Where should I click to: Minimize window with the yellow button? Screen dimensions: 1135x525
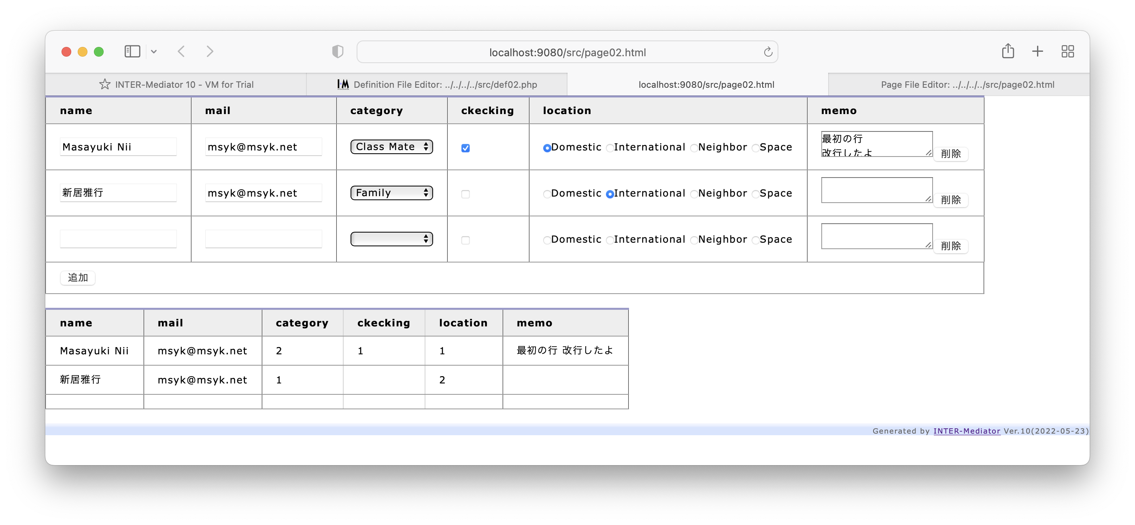[83, 51]
